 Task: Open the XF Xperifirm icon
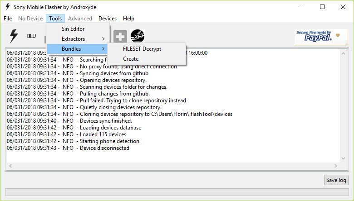tap(138, 36)
